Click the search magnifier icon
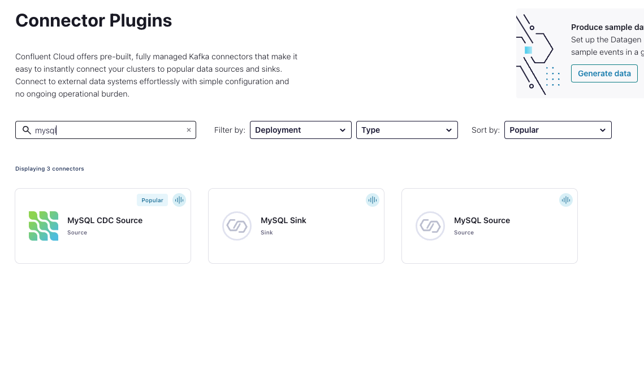644x383 pixels. point(27,130)
